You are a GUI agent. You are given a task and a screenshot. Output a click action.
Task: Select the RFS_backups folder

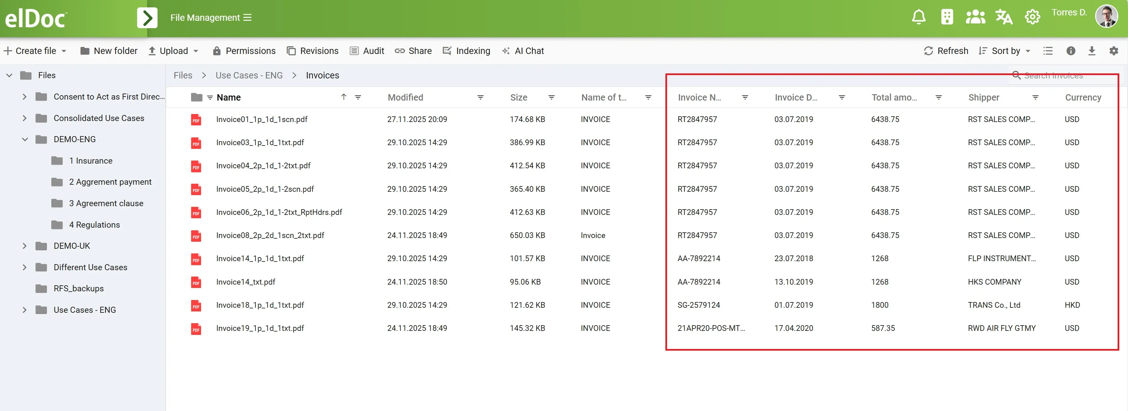pos(78,288)
